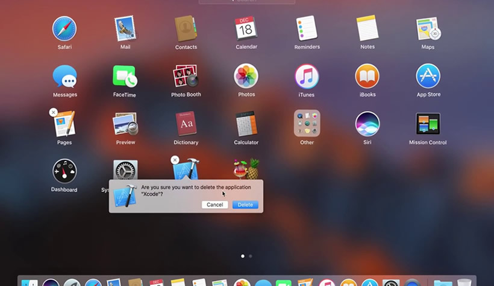This screenshot has height=286, width=494.
Task: Open Mission Control icon
Action: point(428,124)
